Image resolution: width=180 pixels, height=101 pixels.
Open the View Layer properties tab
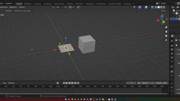point(172,54)
